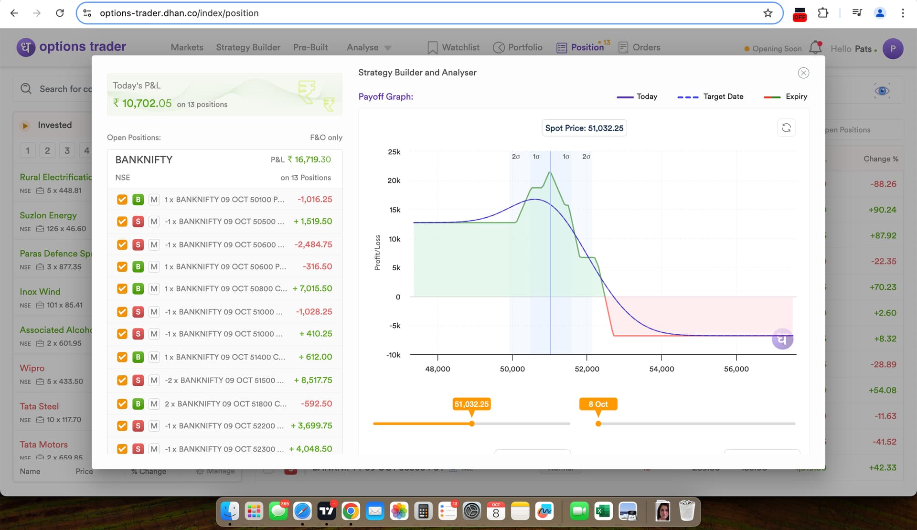Refresh the payoff graph
The height and width of the screenshot is (530, 917).
click(x=786, y=127)
